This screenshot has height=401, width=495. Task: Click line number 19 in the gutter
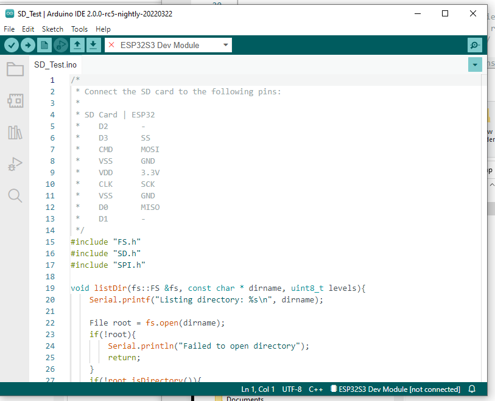tap(50, 288)
